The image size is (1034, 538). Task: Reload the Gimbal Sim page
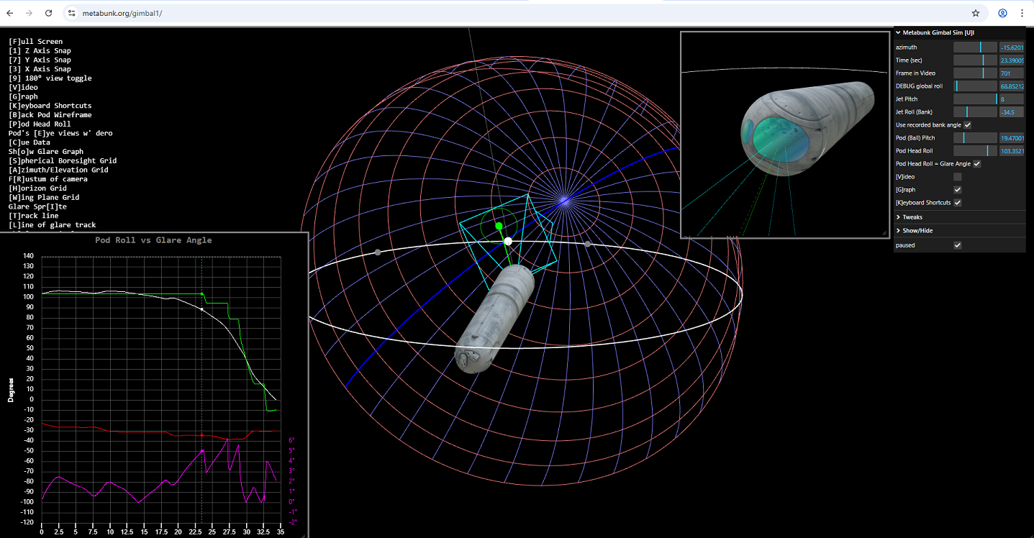[47, 12]
